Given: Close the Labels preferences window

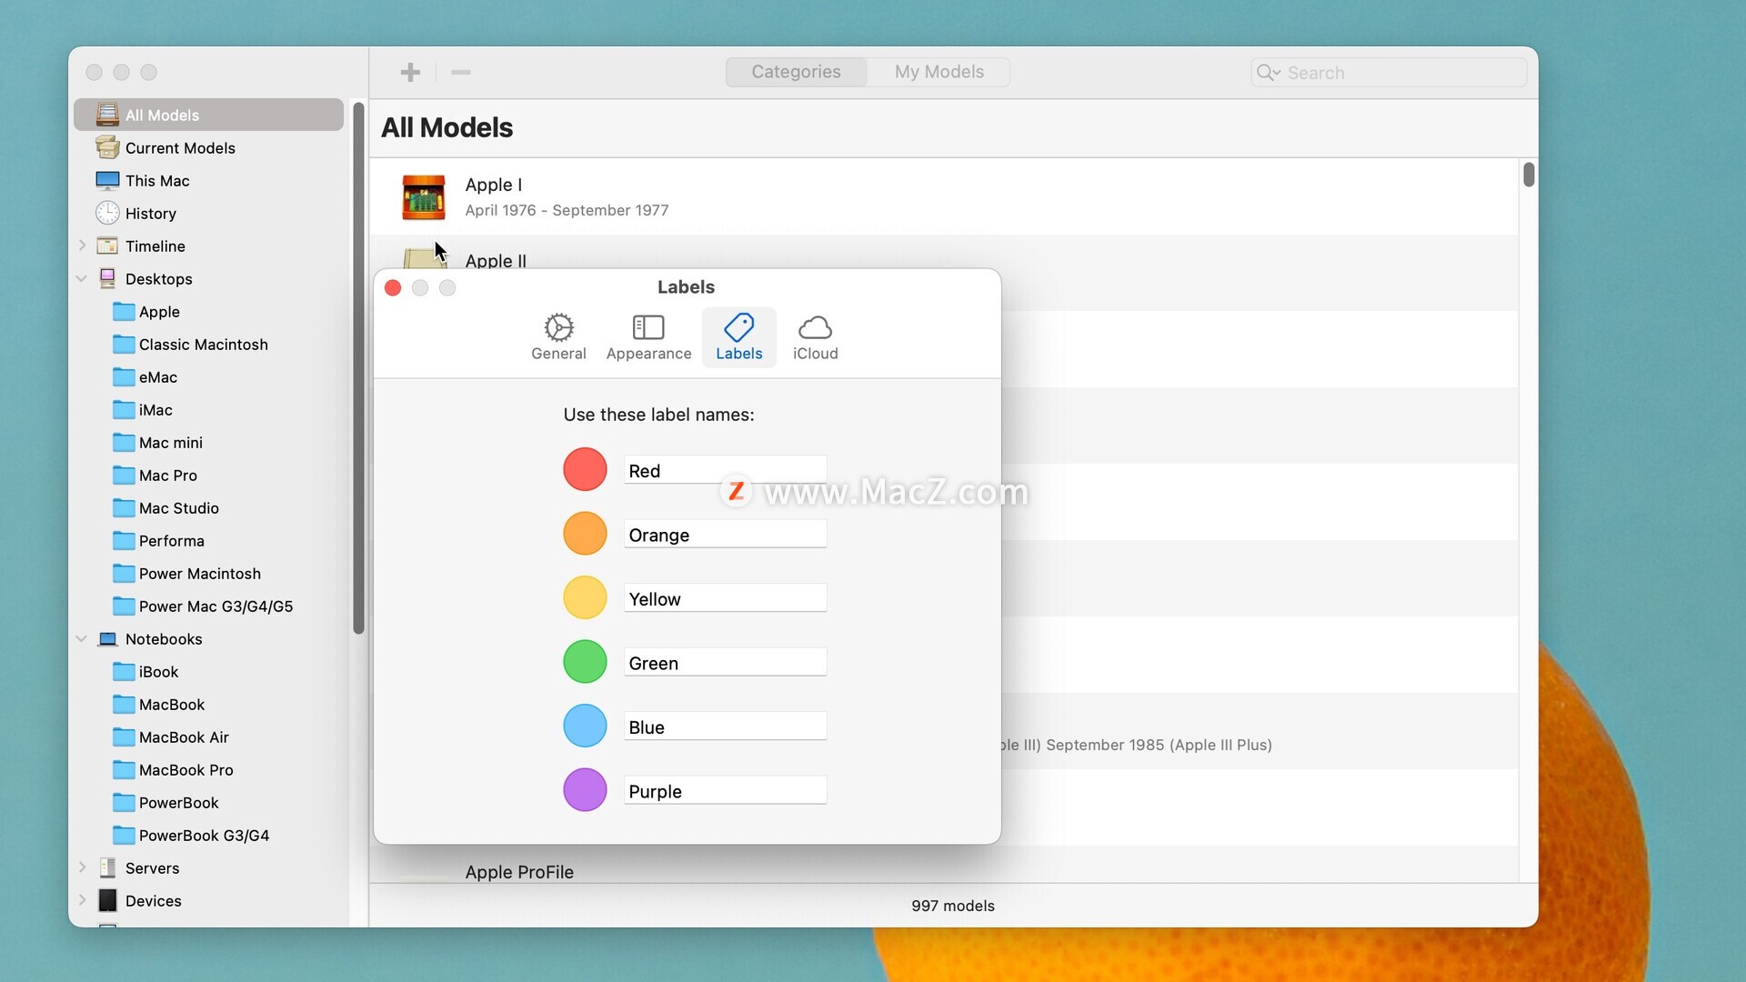Looking at the screenshot, I should (393, 287).
